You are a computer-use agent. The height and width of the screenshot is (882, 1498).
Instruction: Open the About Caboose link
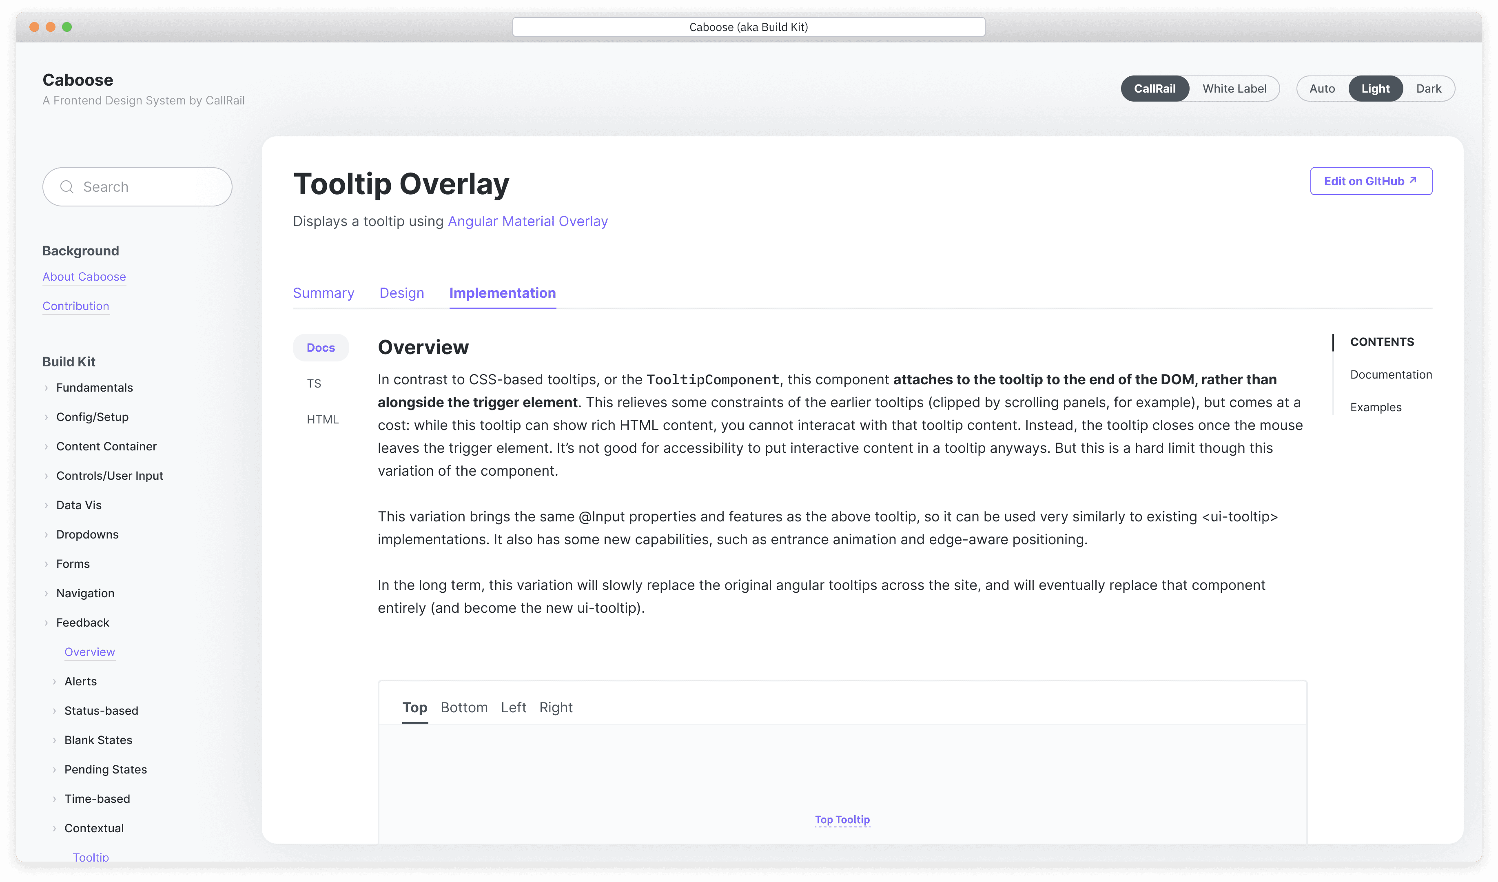(84, 276)
